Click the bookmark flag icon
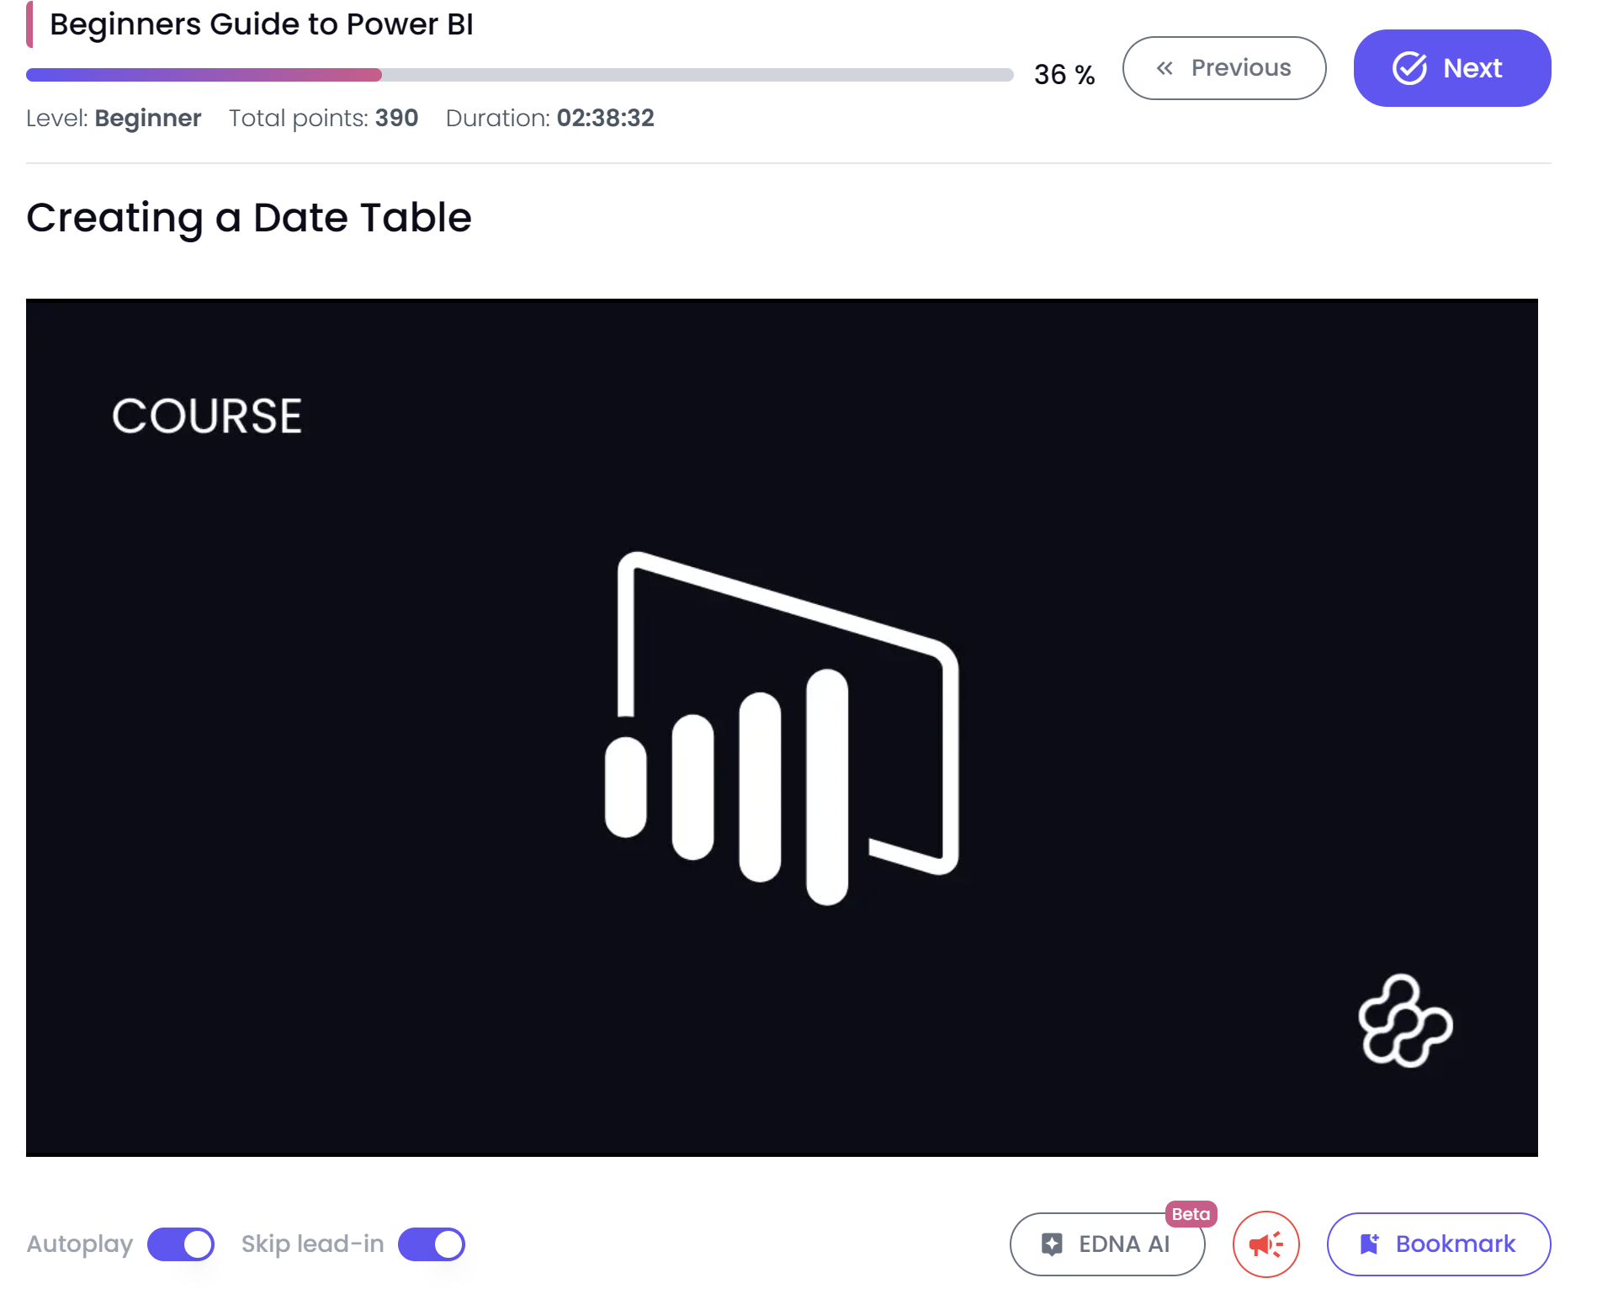Screen dimensions: 1597x1294 [x=1370, y=1244]
